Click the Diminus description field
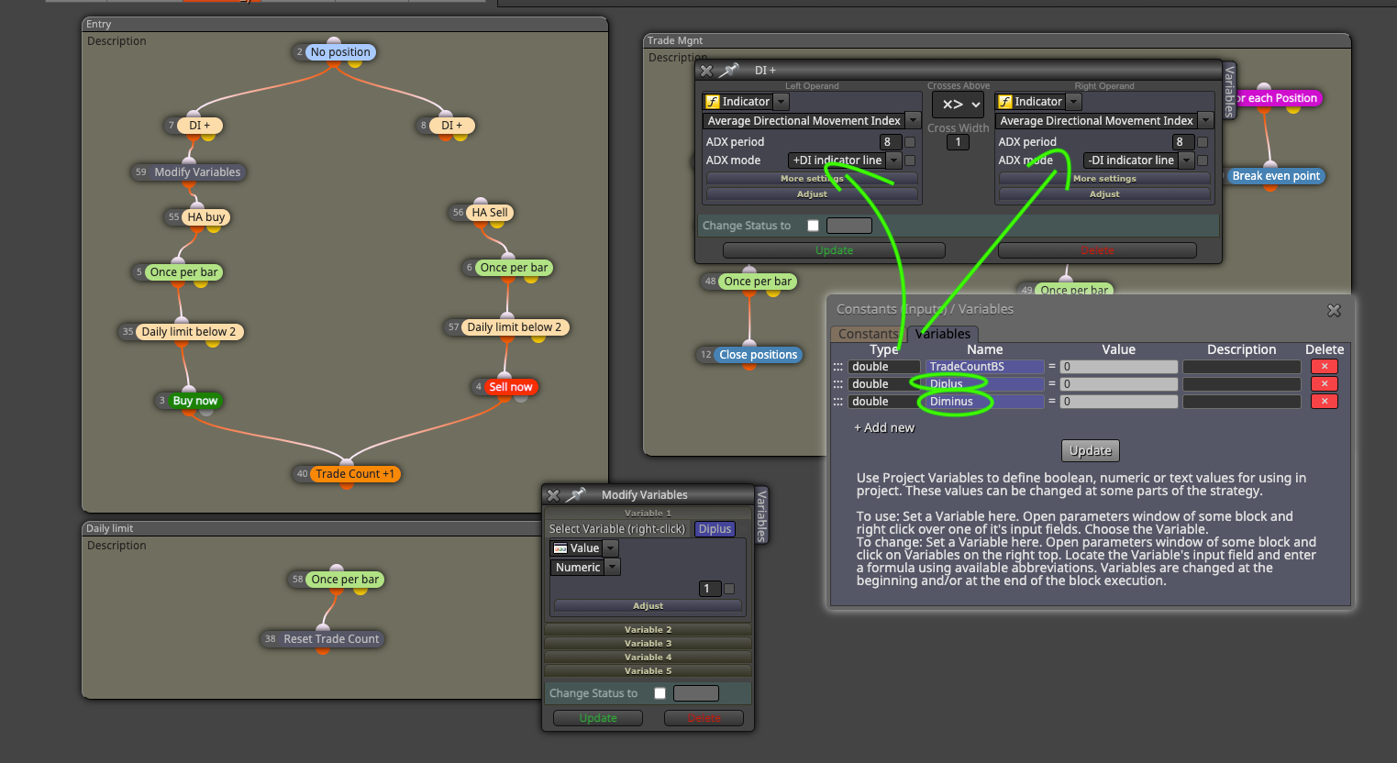Viewport: 1397px width, 763px height. pyautogui.click(x=1242, y=402)
